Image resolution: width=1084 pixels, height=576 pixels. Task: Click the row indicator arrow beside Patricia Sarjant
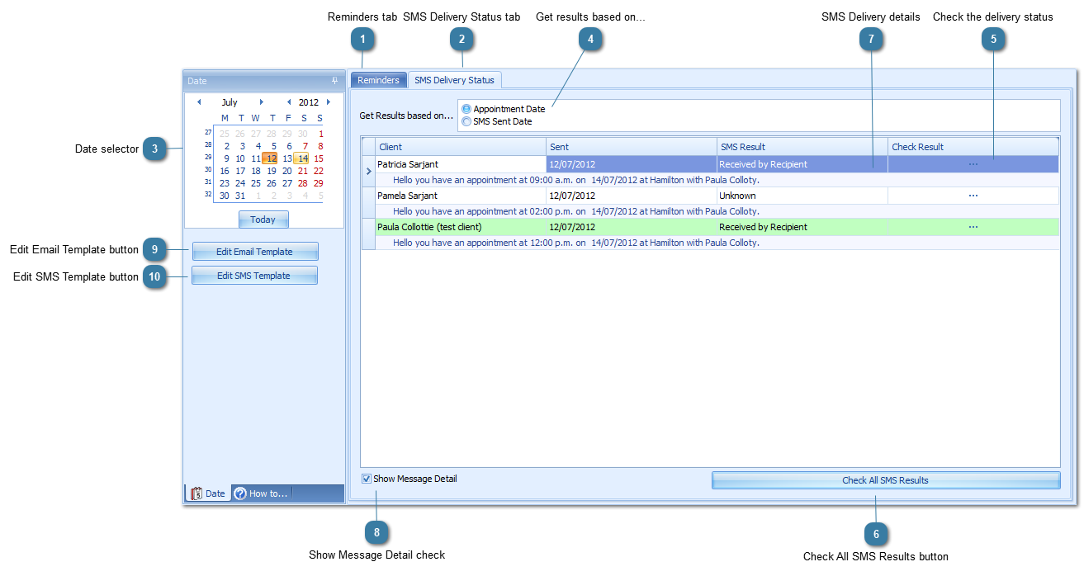pos(368,171)
